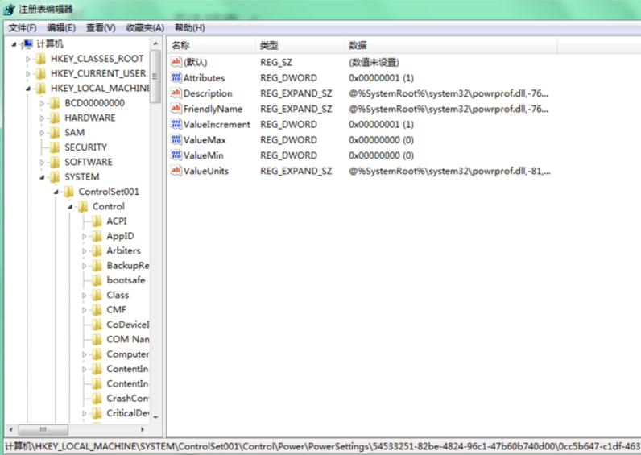The image size is (641, 455).
Task: Click the HKEY_LOCAL_MACHINE folder icon
Action: [x=40, y=89]
